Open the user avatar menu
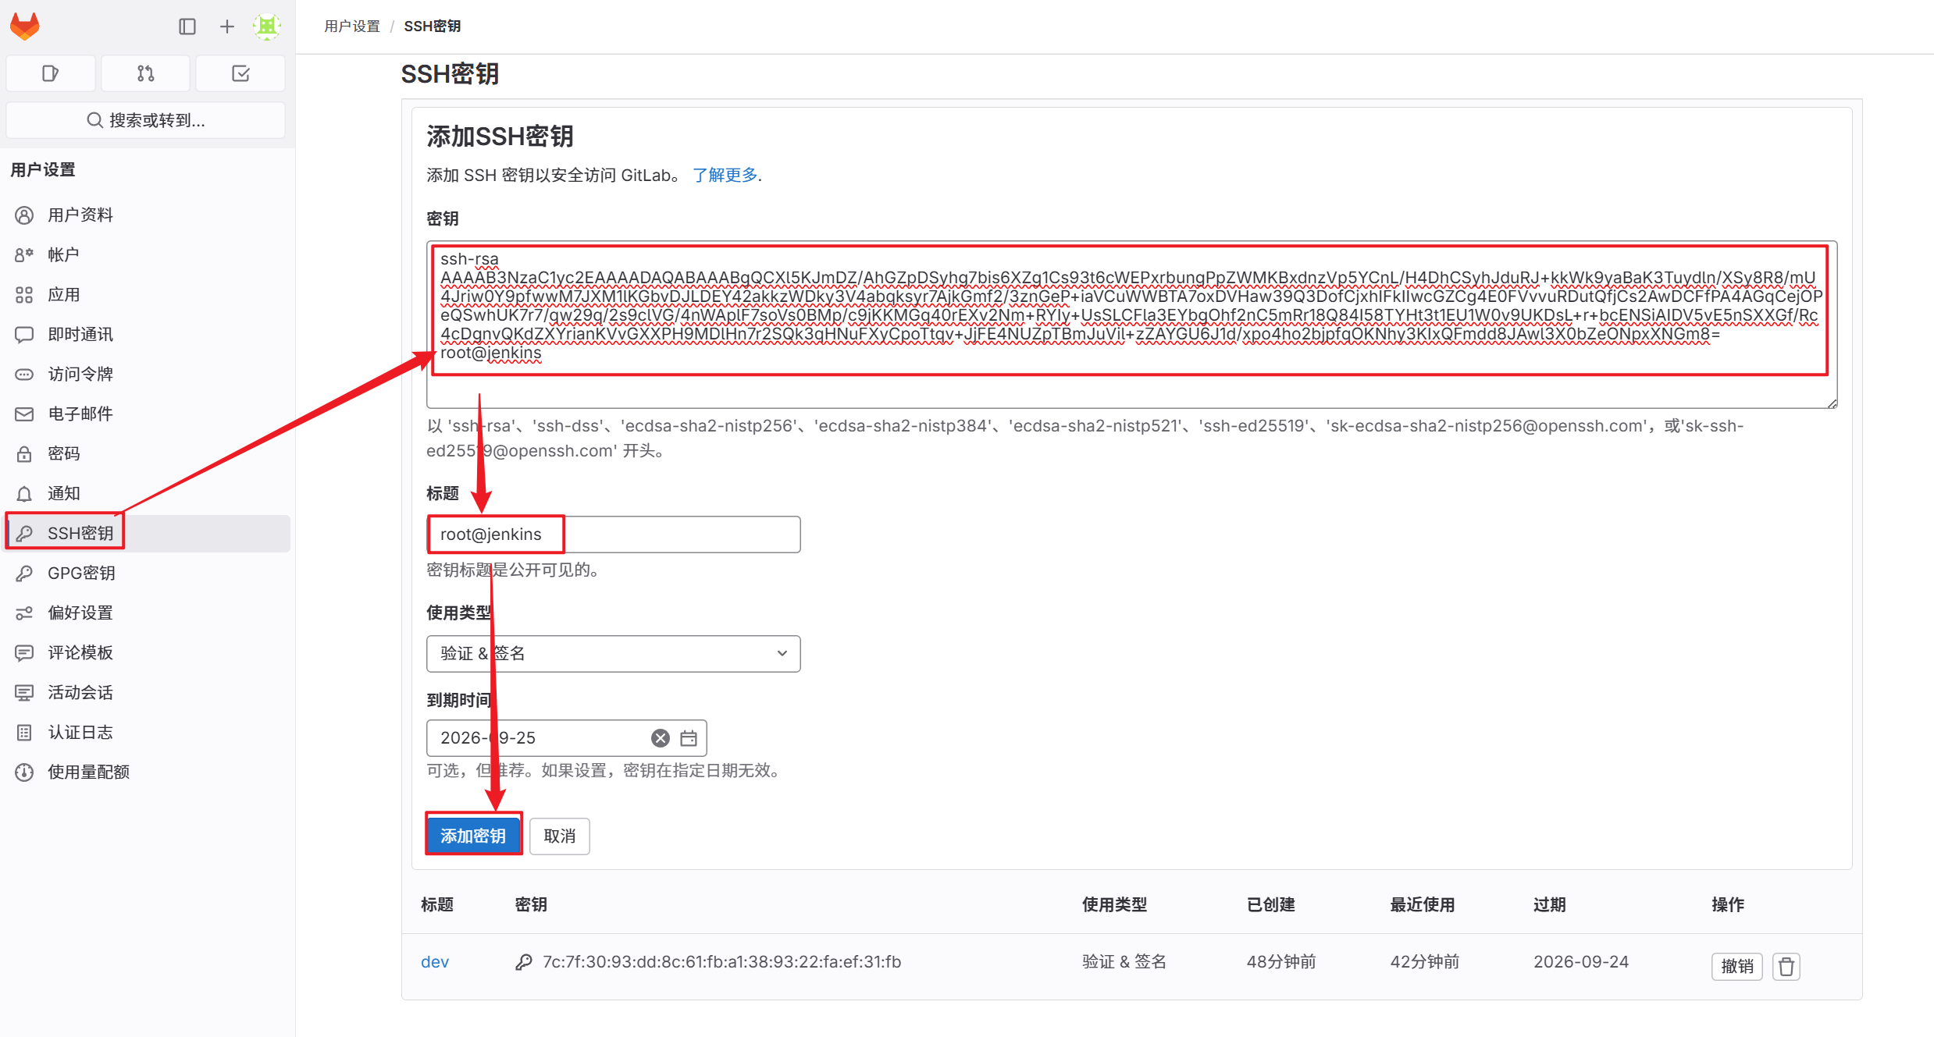1934x1037 pixels. tap(267, 27)
